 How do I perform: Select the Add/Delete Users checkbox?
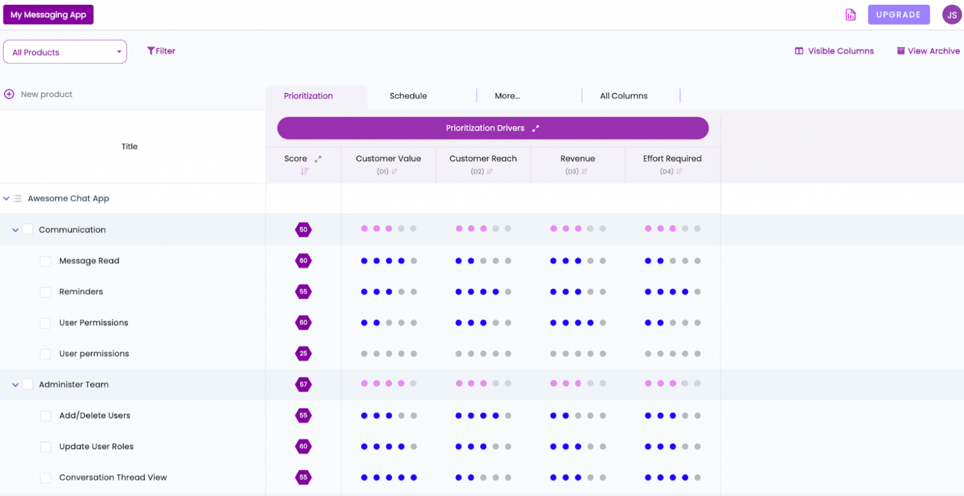point(45,416)
